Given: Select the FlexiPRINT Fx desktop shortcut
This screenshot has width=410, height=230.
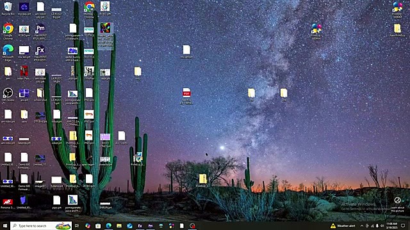Looking at the screenshot, I should (40, 53).
